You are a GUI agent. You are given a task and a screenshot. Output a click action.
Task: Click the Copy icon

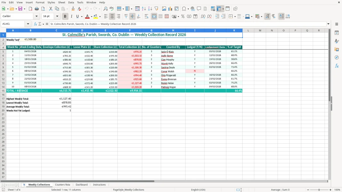(x=57, y=9)
